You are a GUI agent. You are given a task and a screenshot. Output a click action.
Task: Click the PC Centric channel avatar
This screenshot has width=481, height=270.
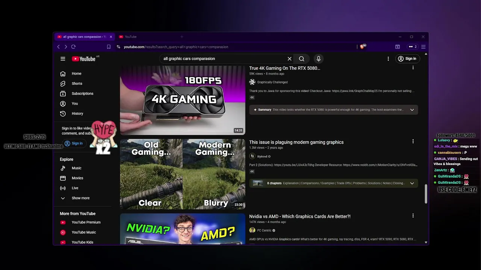252,230
